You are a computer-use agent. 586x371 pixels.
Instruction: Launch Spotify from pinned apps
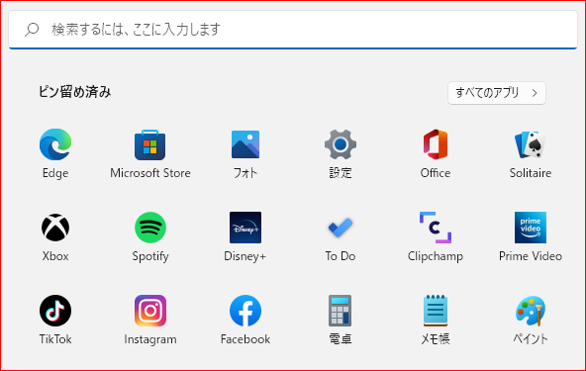pos(150,228)
